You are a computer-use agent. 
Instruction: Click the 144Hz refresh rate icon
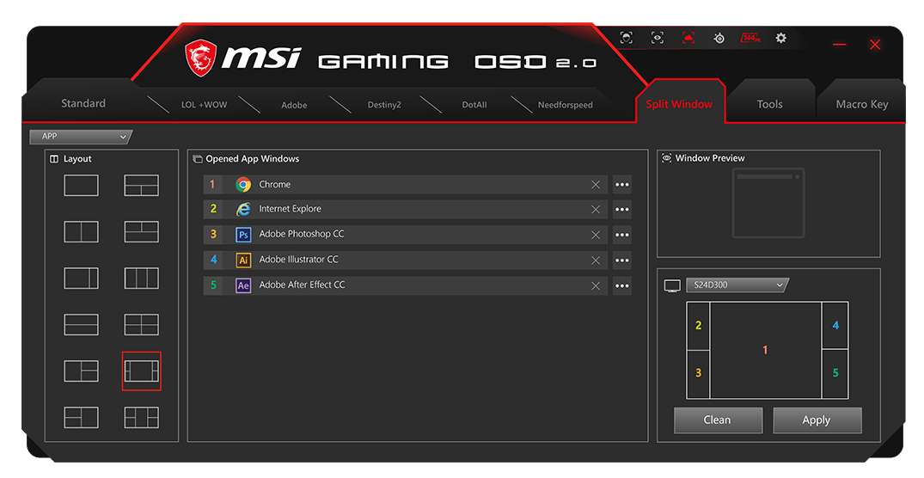point(750,38)
